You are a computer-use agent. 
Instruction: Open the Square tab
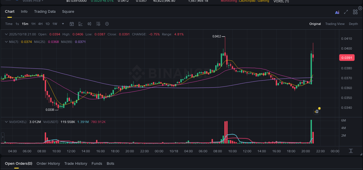pyautogui.click(x=68, y=12)
